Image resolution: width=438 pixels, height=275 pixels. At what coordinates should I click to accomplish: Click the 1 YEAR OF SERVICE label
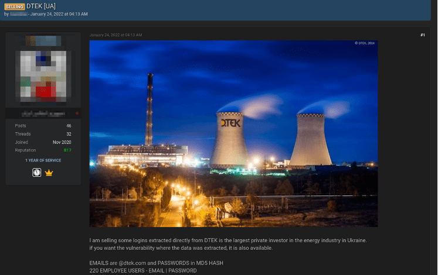click(43, 160)
